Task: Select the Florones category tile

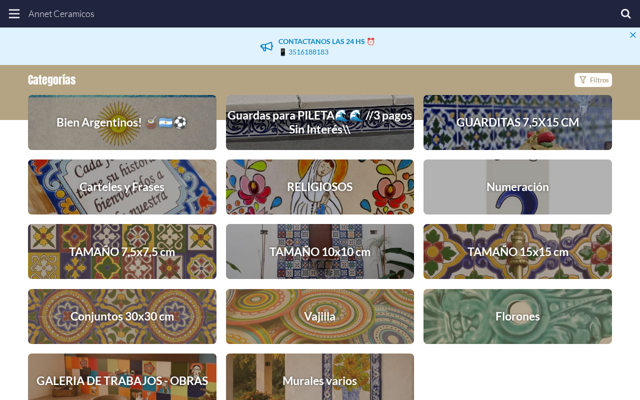Action: pyautogui.click(x=517, y=316)
